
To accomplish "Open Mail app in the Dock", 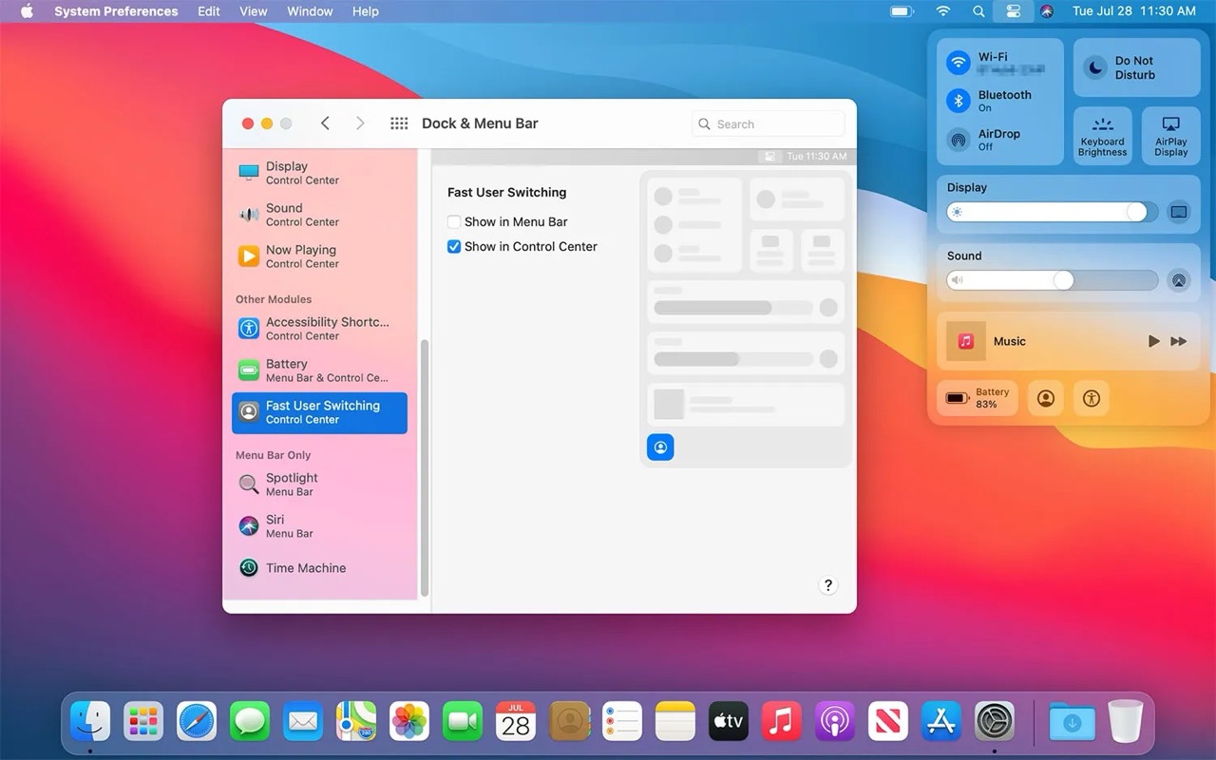I will (x=303, y=722).
